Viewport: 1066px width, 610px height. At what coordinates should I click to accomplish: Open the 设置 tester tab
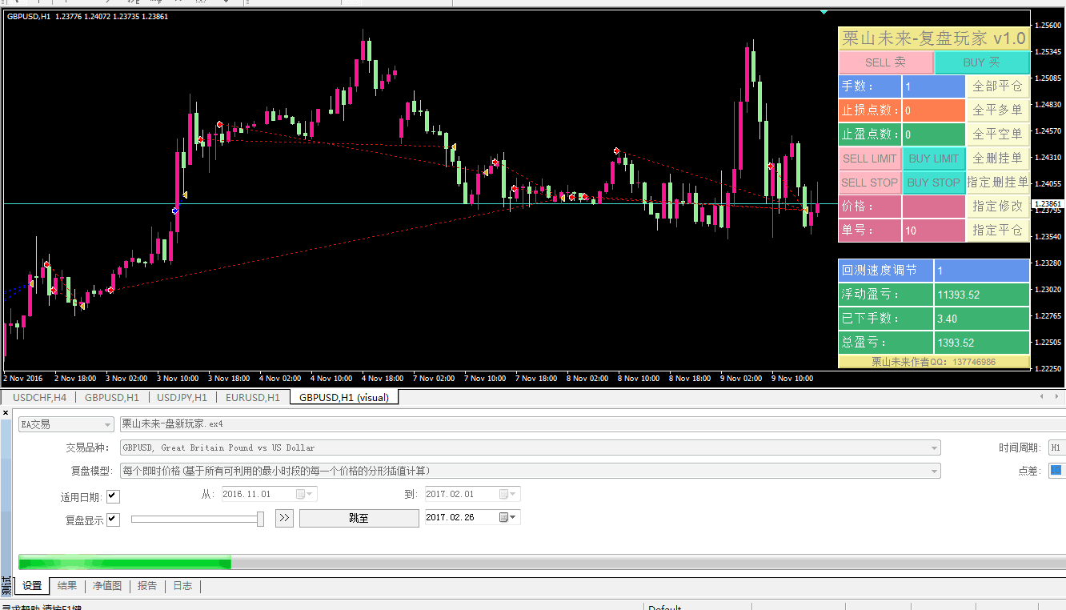pos(32,586)
